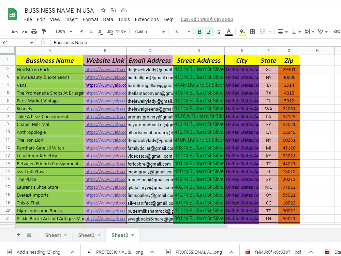Undo the last action
Screen dimensions: 341x256
tap(15, 32)
